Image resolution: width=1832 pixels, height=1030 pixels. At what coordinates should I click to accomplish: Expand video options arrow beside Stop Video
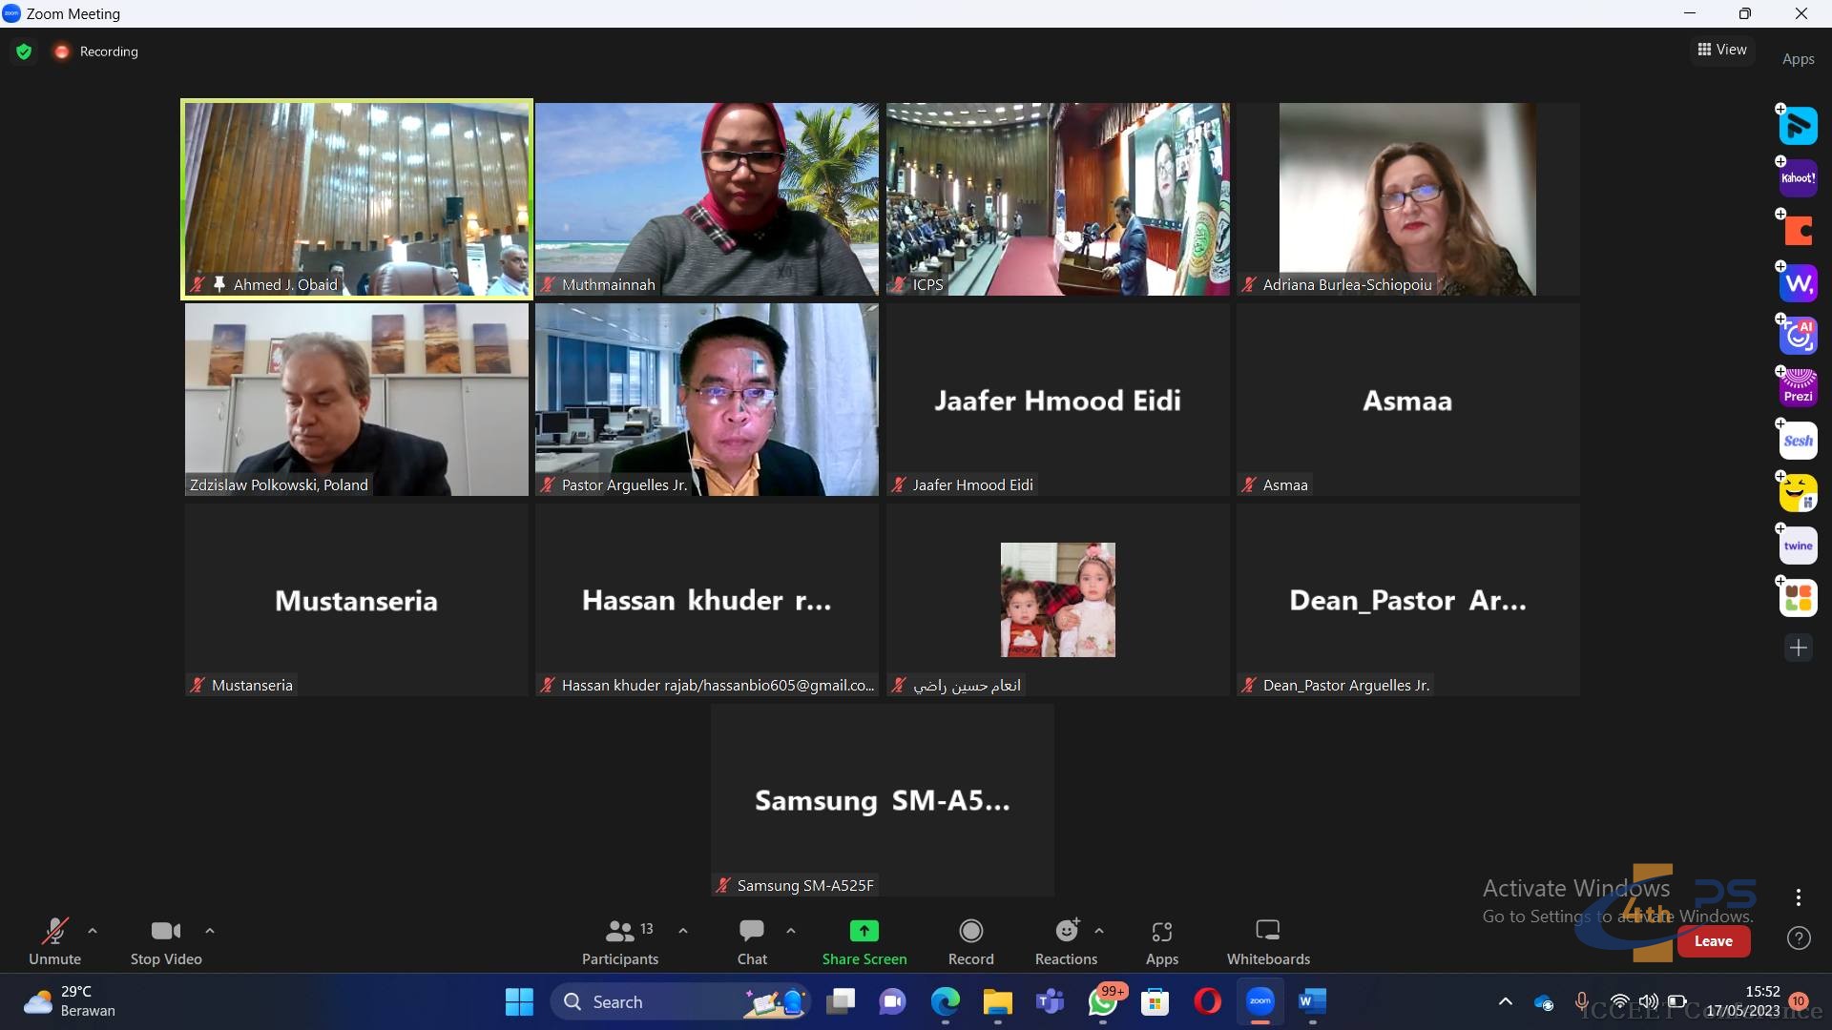click(x=210, y=930)
